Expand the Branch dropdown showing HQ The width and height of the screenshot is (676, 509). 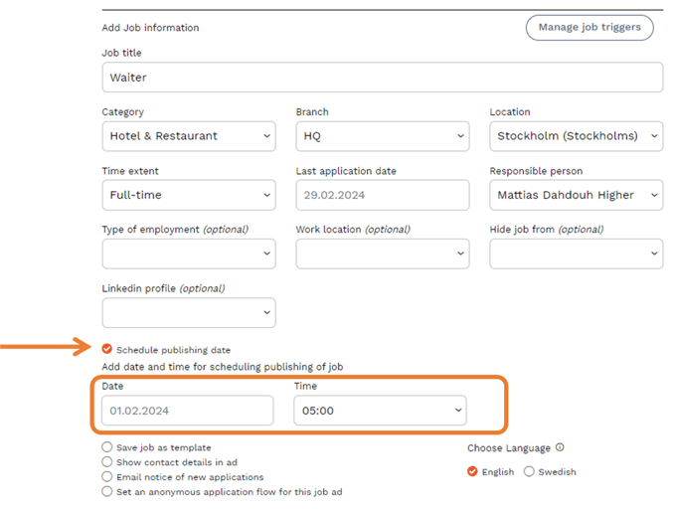(382, 136)
